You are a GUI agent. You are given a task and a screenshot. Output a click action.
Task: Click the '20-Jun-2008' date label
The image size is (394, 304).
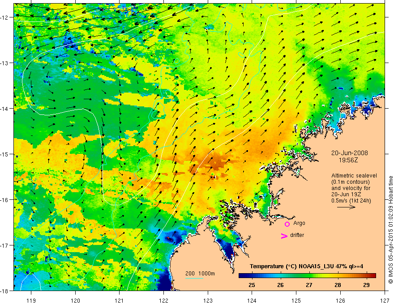[350, 153]
